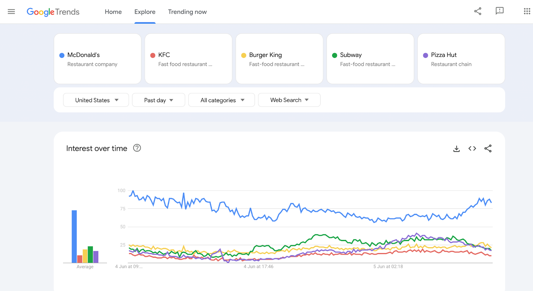Click the 50 y-axis value

[x=123, y=227]
